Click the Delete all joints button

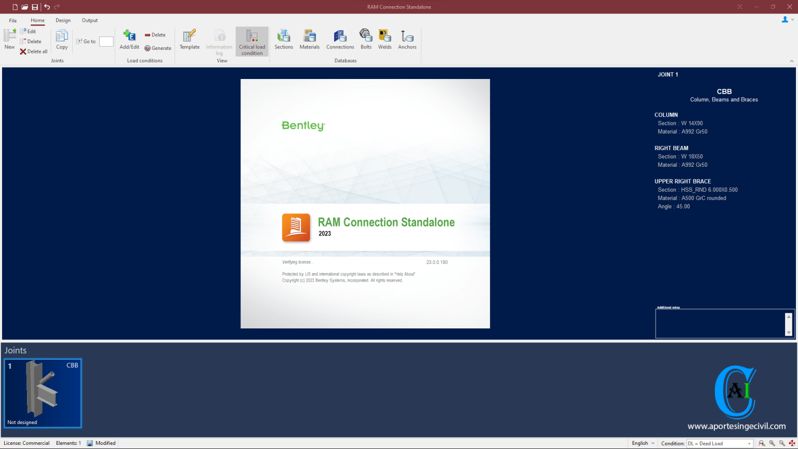[x=34, y=51]
